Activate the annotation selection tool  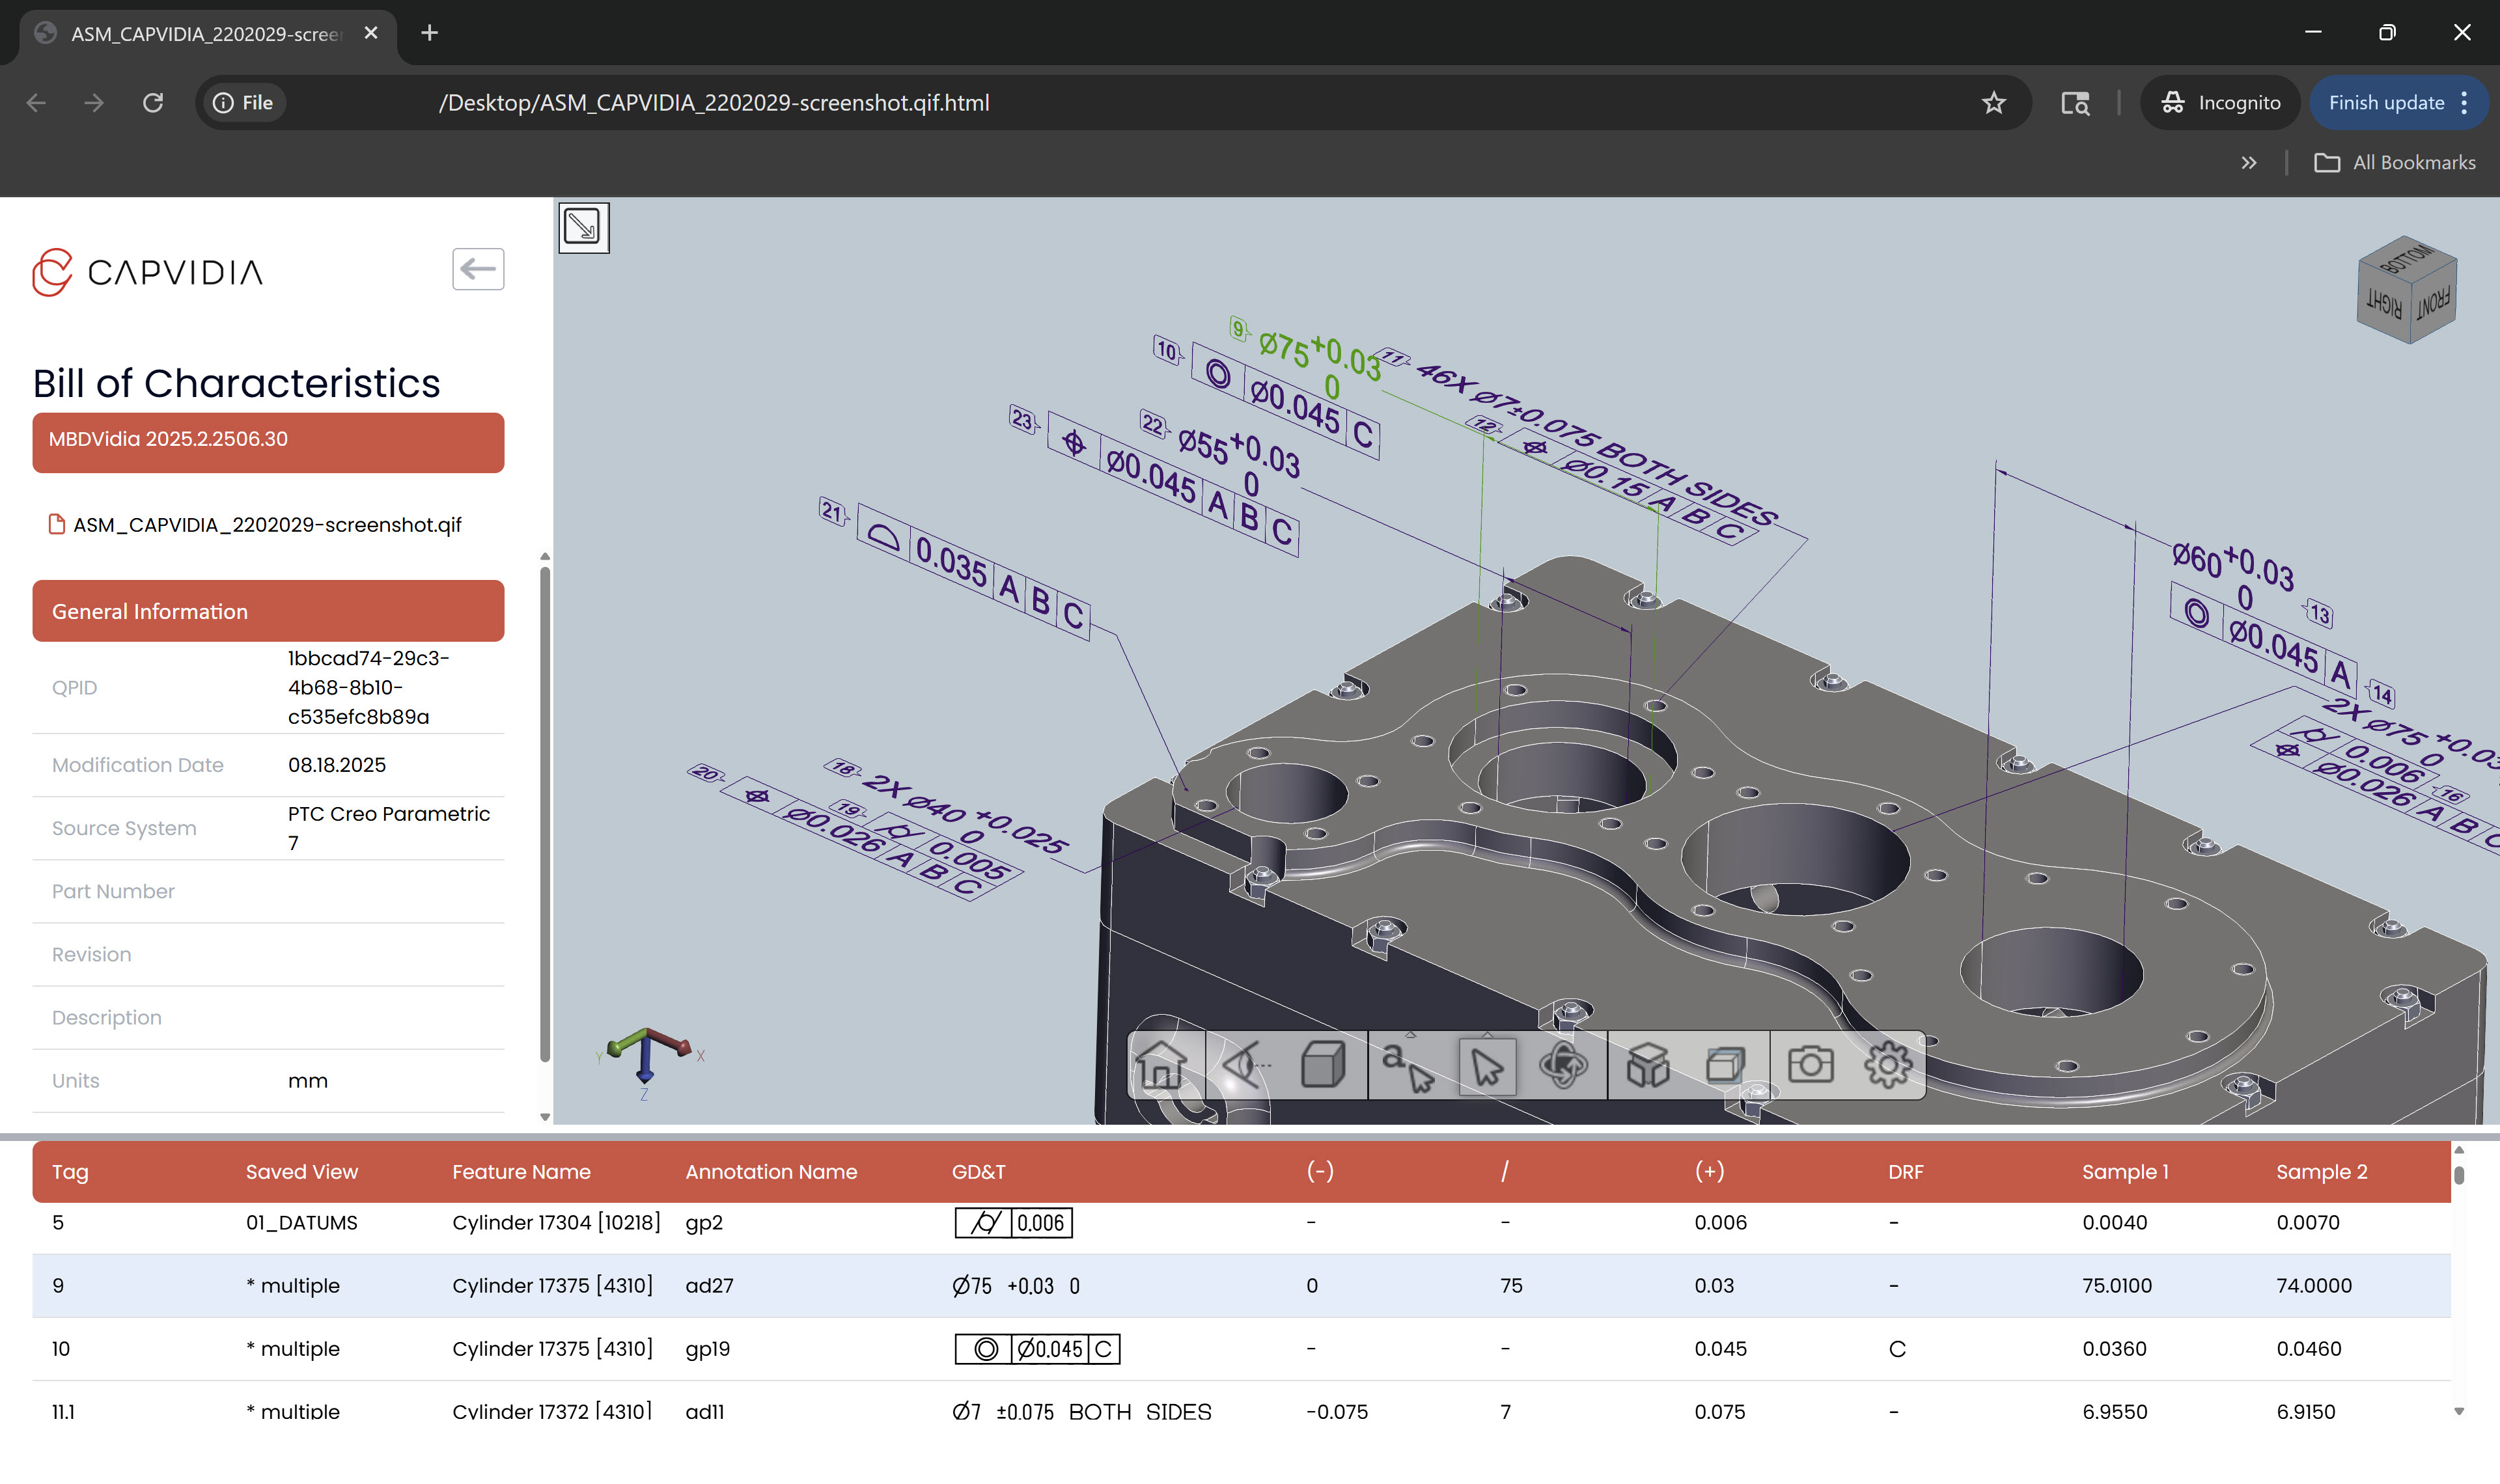point(1406,1067)
